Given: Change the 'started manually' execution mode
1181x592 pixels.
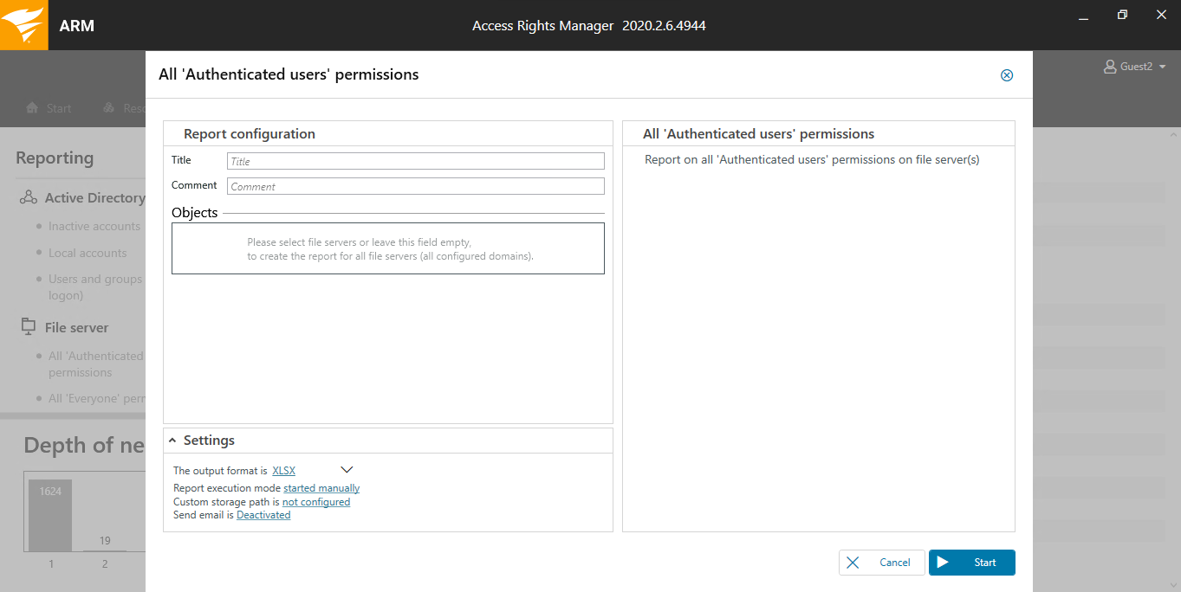Looking at the screenshot, I should click(321, 488).
